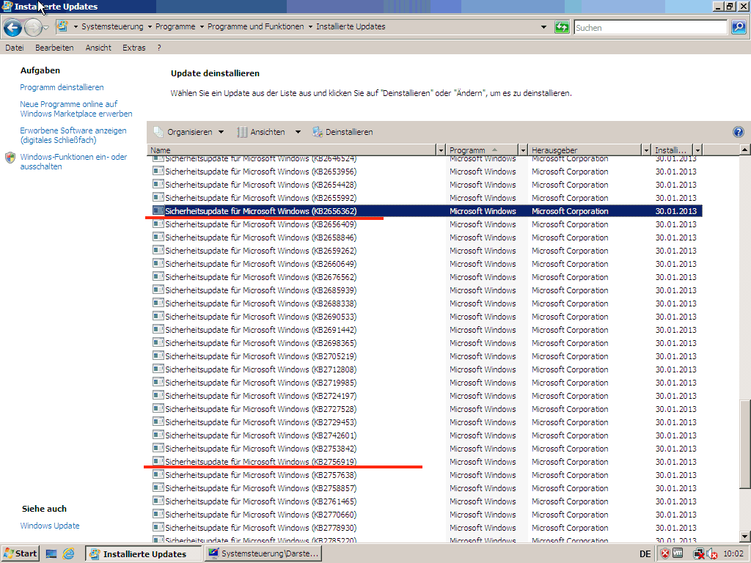
Task: Click the search magnifier button
Action: [x=738, y=27]
